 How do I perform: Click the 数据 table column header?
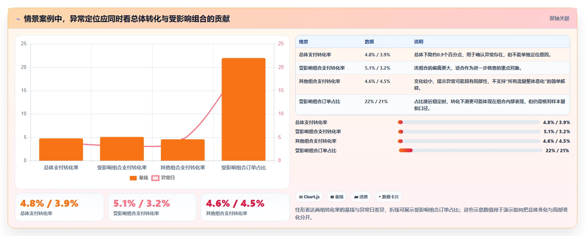pos(369,41)
